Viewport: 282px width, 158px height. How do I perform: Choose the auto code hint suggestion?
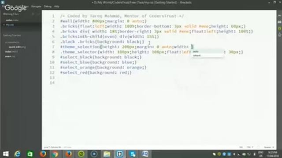pos(208,52)
